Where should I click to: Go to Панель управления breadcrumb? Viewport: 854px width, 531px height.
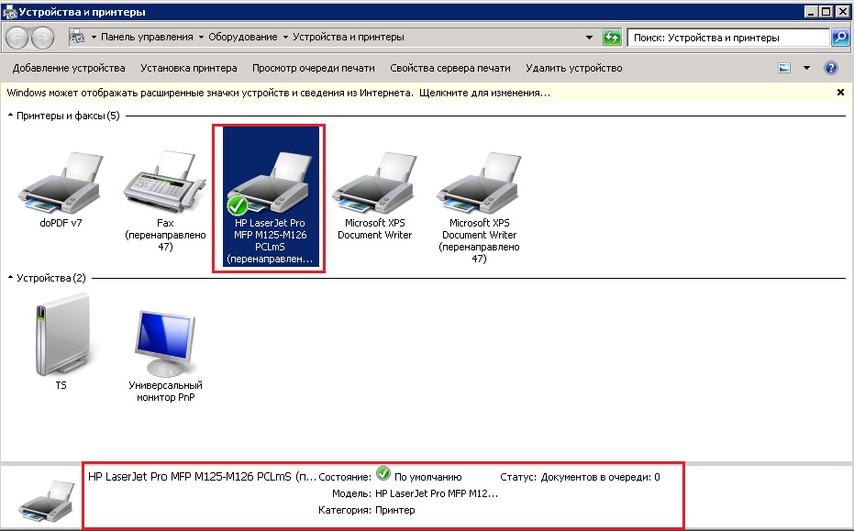click(x=147, y=37)
